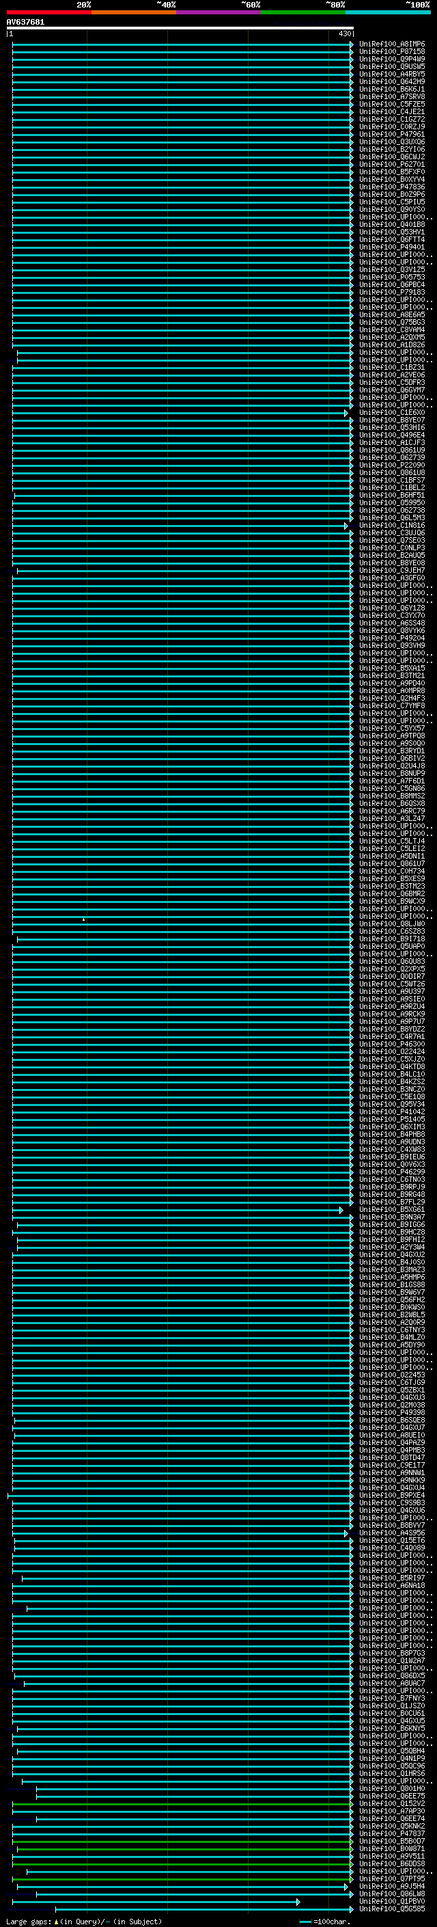This screenshot has width=437, height=1927.
Task: Select hit label UniRef100_Q9USW5
Action: [392, 67]
